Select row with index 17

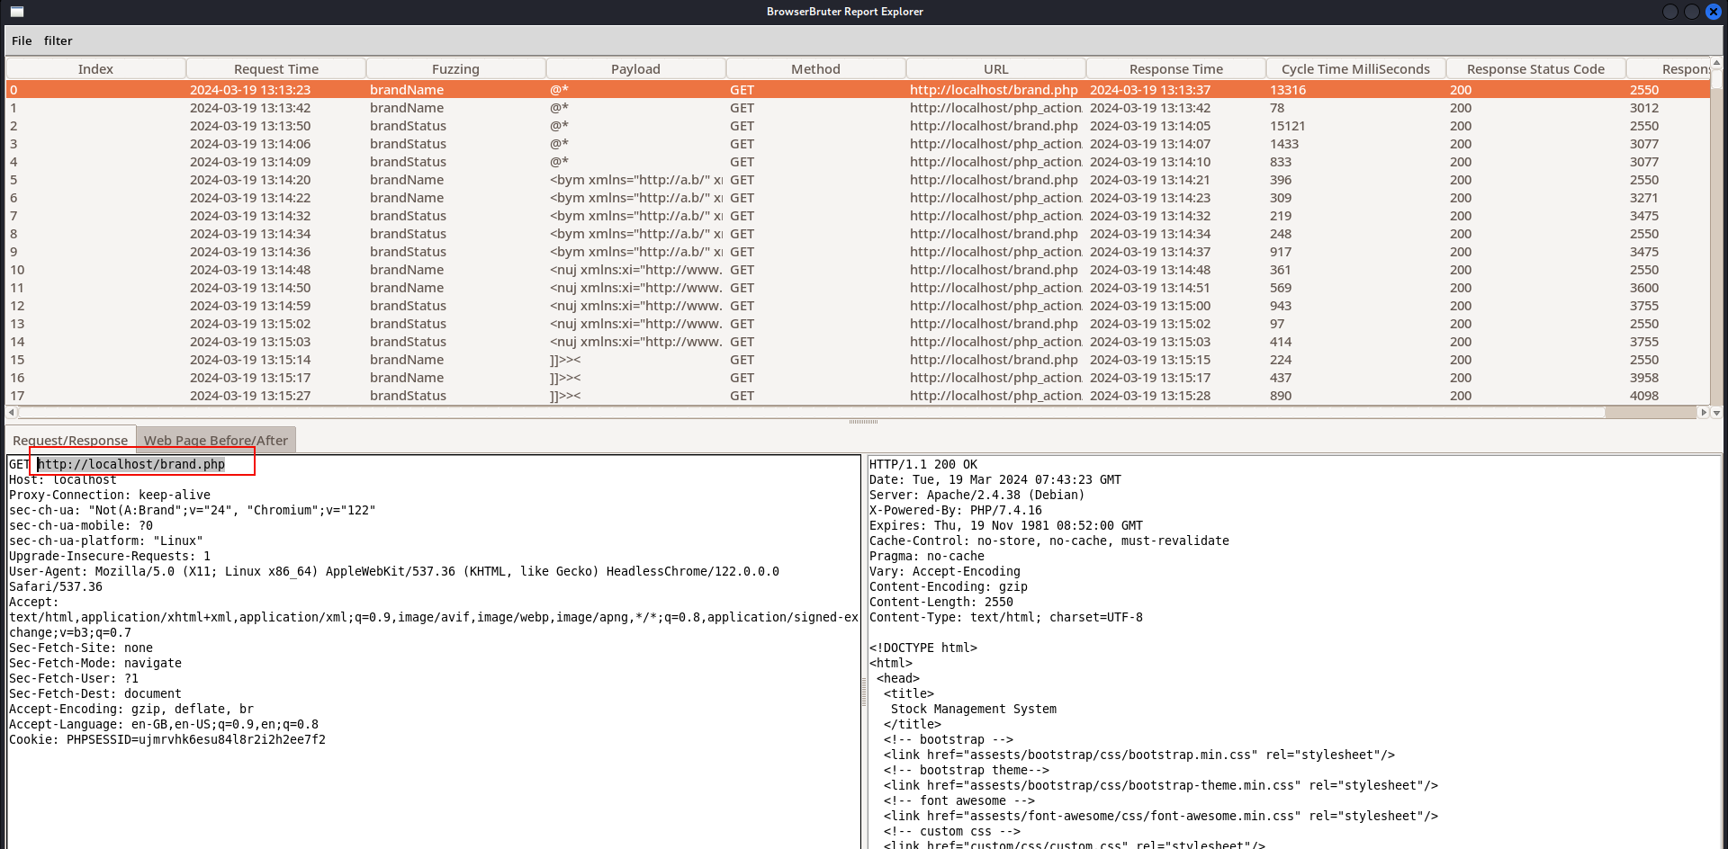pos(858,396)
